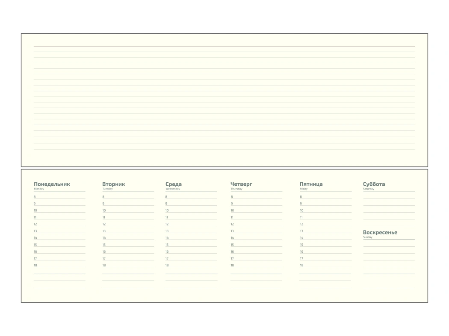Select the Tuesday English subtitle
Image resolution: width=449 pixels, height=336 pixels.
(x=108, y=189)
